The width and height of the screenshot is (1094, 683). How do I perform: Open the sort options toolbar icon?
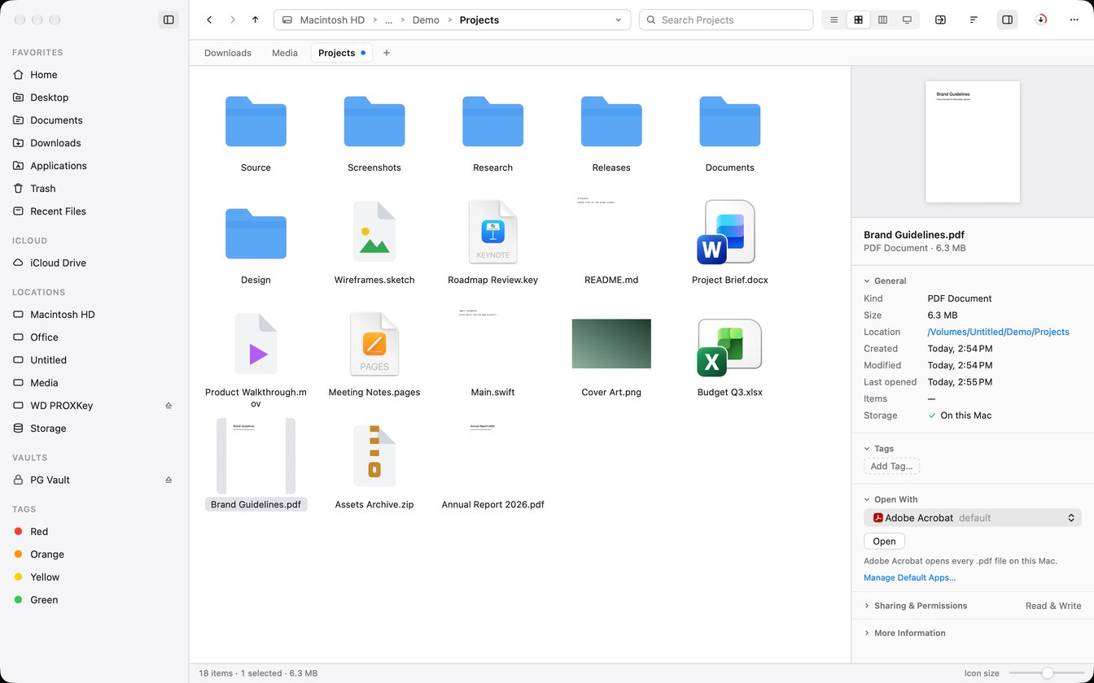click(x=974, y=20)
